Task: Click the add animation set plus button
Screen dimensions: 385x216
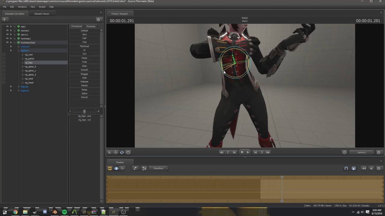Action: click(4, 19)
